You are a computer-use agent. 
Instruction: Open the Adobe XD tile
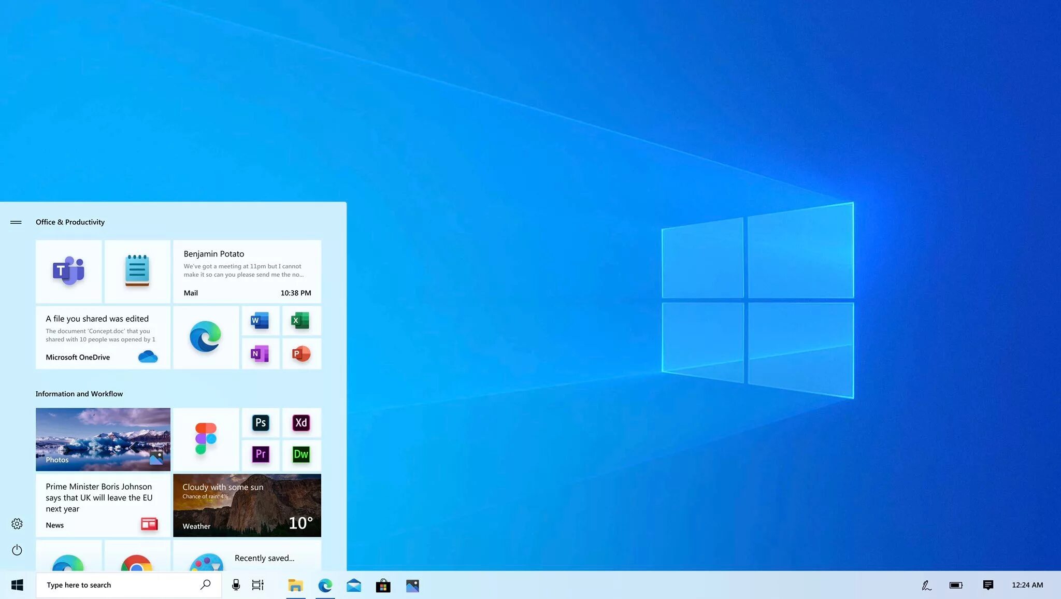point(301,423)
